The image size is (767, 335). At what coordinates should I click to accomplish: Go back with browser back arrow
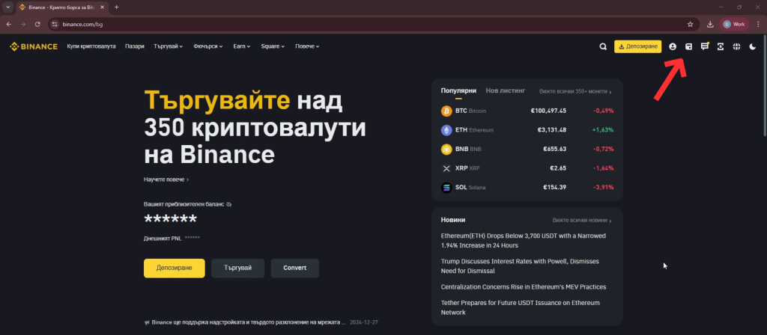[9, 24]
